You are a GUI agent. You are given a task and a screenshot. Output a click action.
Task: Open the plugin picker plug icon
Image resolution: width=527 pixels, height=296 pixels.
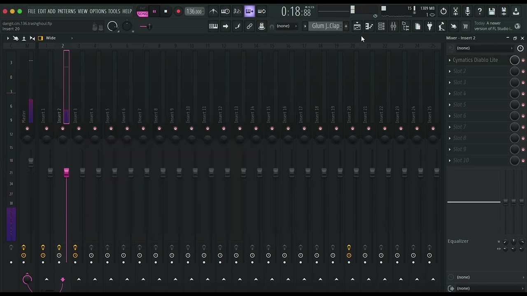tap(429, 26)
